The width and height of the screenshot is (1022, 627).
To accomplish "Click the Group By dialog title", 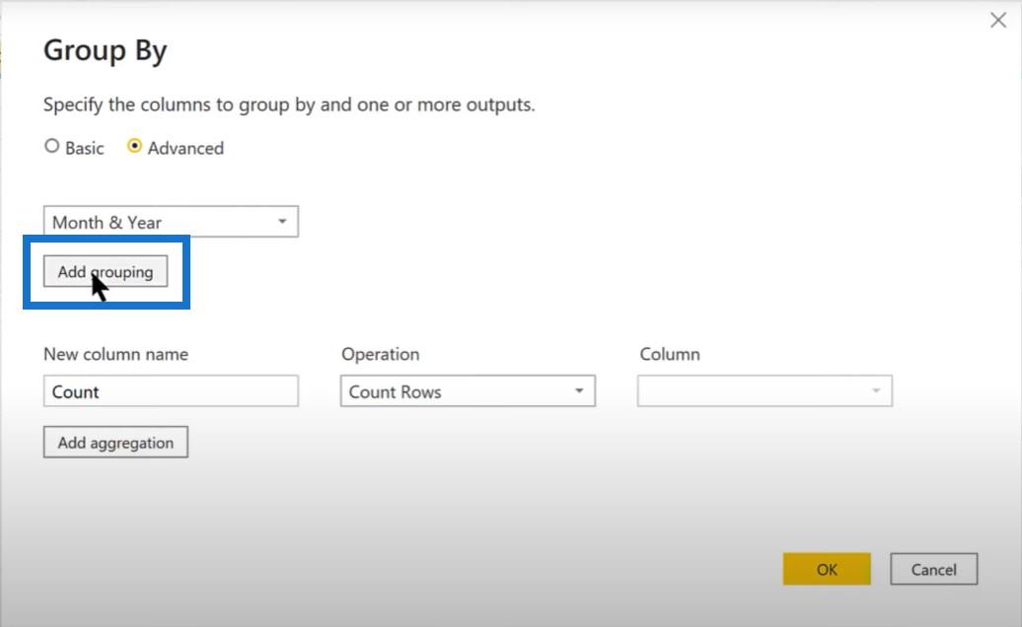I will click(105, 51).
